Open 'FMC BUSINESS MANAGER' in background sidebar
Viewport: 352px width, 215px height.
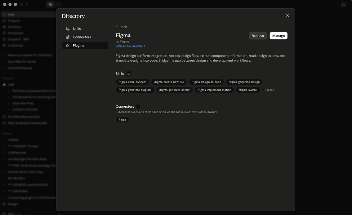pyautogui.click(x=27, y=123)
